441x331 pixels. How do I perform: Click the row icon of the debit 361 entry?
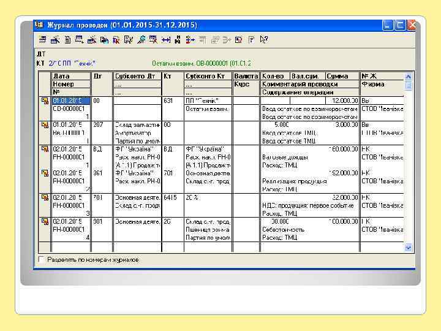(x=45, y=173)
